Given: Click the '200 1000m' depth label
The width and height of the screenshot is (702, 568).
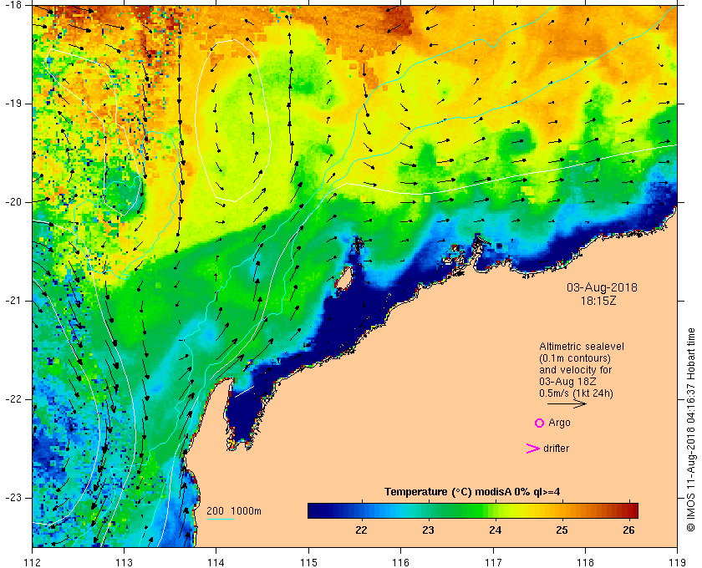Looking at the screenshot, I should [234, 511].
